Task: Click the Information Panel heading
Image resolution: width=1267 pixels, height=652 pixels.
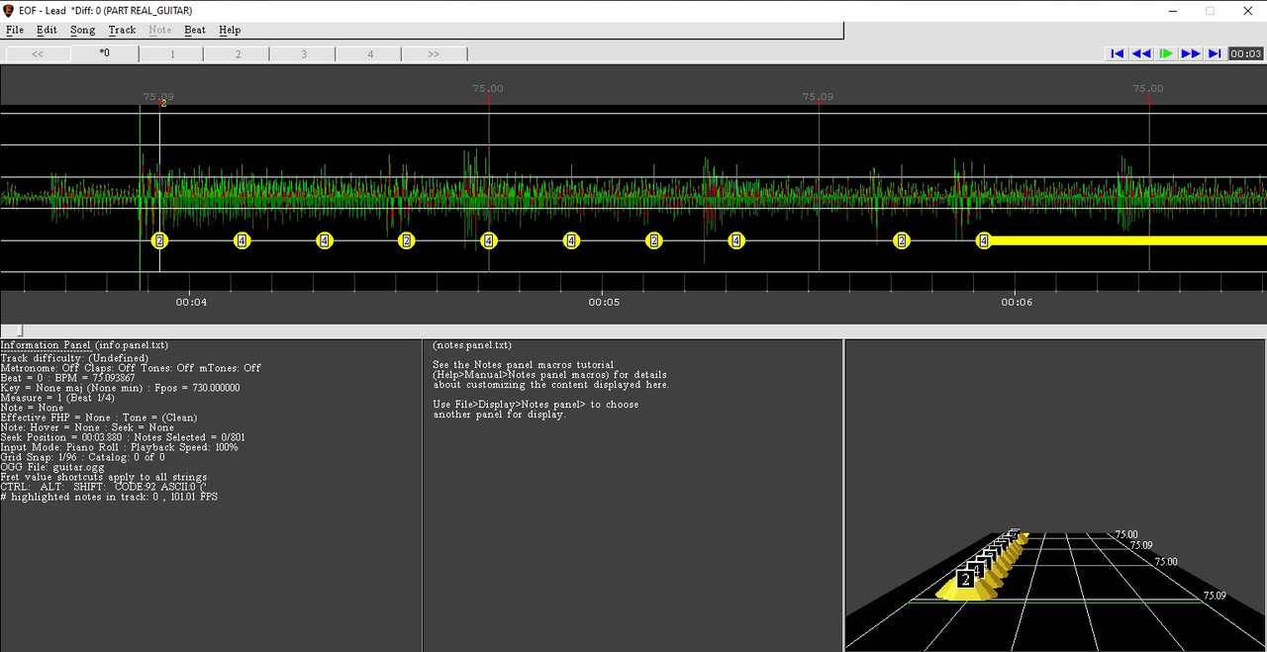Action: (x=46, y=345)
